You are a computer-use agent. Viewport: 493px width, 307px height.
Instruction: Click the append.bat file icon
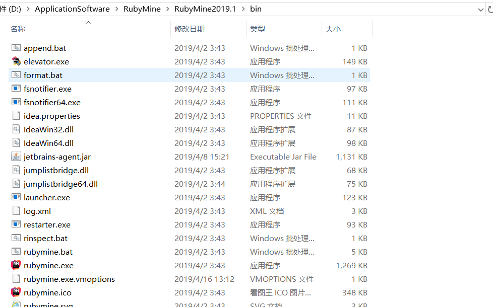(16, 48)
